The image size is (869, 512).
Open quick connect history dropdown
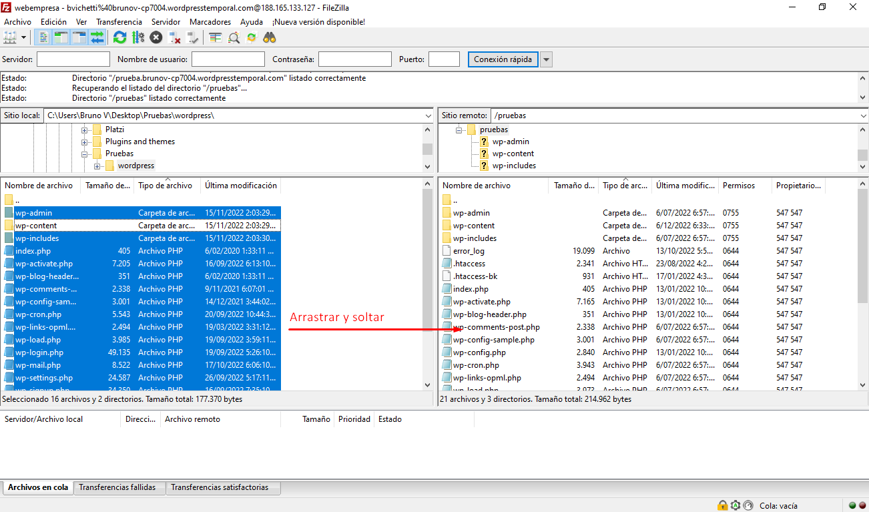(x=547, y=59)
